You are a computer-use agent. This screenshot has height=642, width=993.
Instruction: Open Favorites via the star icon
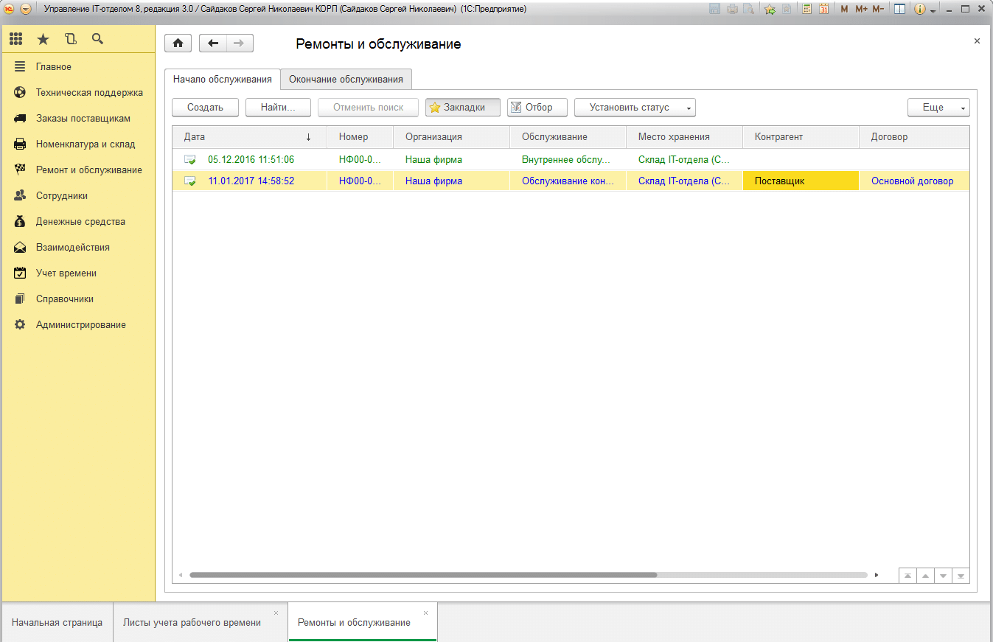pyautogui.click(x=43, y=39)
